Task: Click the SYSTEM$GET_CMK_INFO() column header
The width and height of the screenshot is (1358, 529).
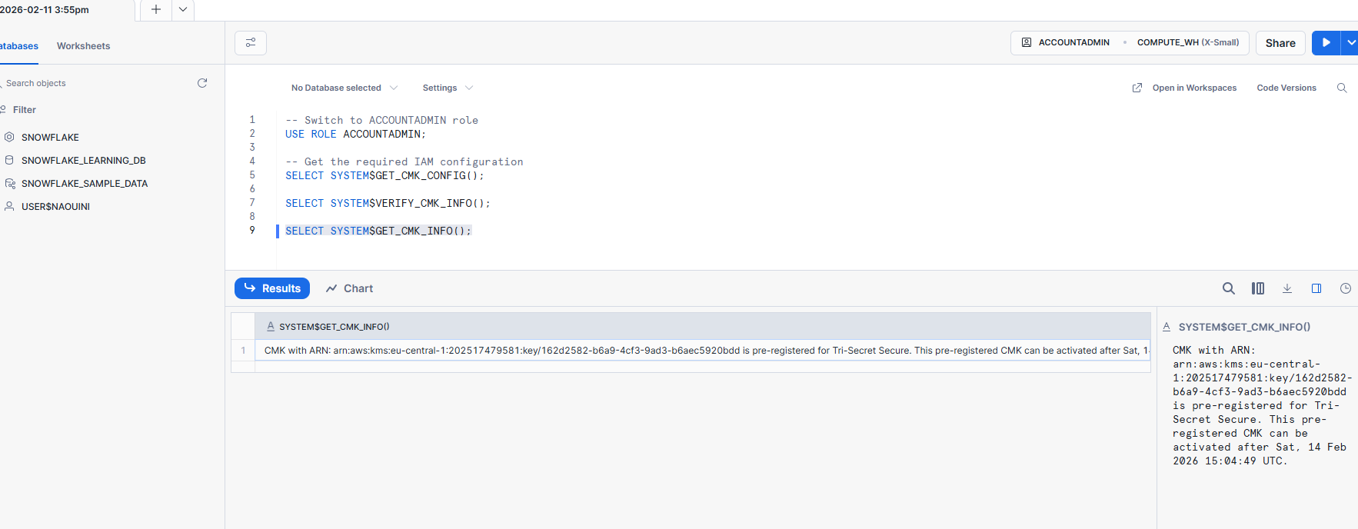Action: coord(703,327)
